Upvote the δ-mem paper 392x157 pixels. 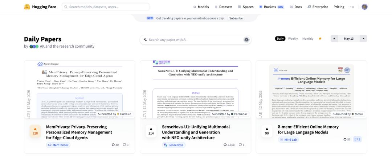(267, 131)
